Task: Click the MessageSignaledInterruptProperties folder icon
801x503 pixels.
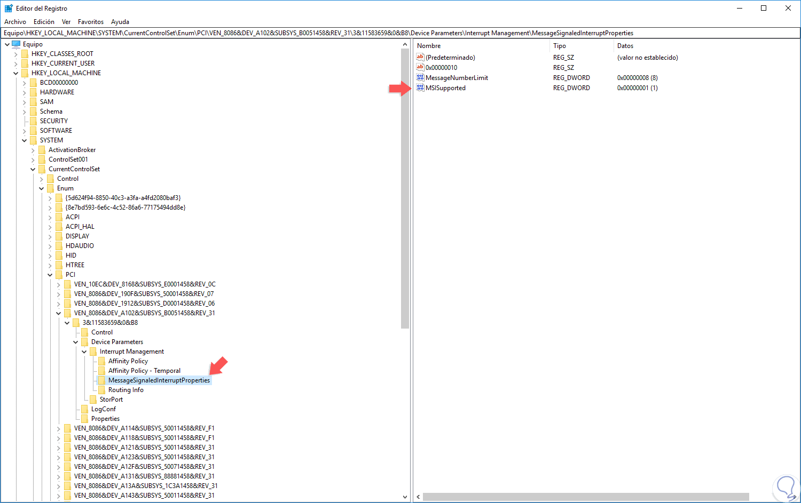Action: pyautogui.click(x=102, y=380)
